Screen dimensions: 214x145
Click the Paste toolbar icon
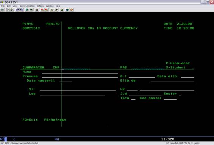[12, 10]
